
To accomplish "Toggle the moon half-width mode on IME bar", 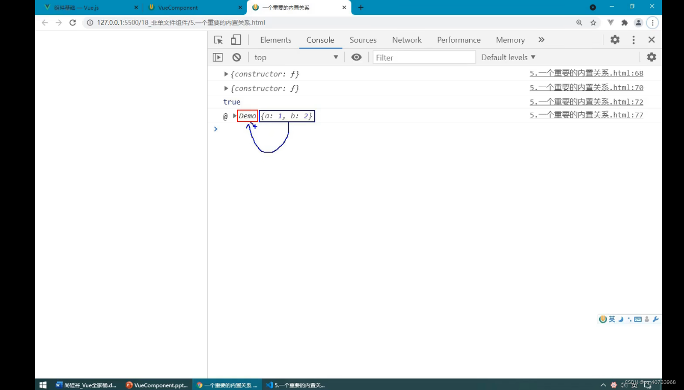I will coord(621,319).
